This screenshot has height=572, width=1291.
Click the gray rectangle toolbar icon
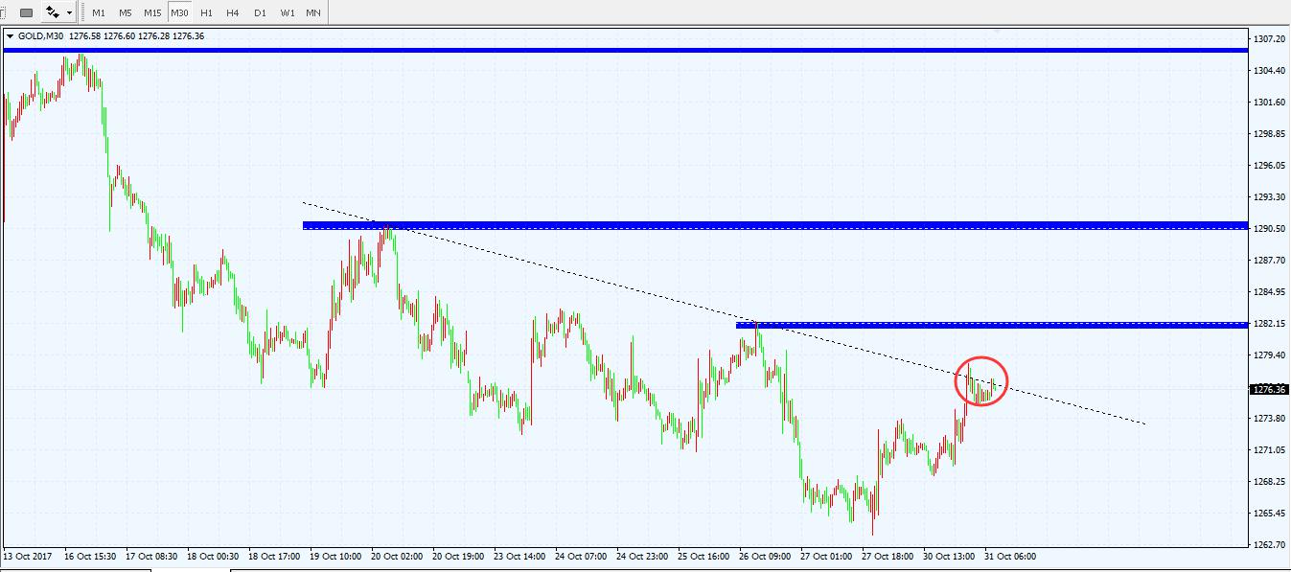[x=26, y=13]
